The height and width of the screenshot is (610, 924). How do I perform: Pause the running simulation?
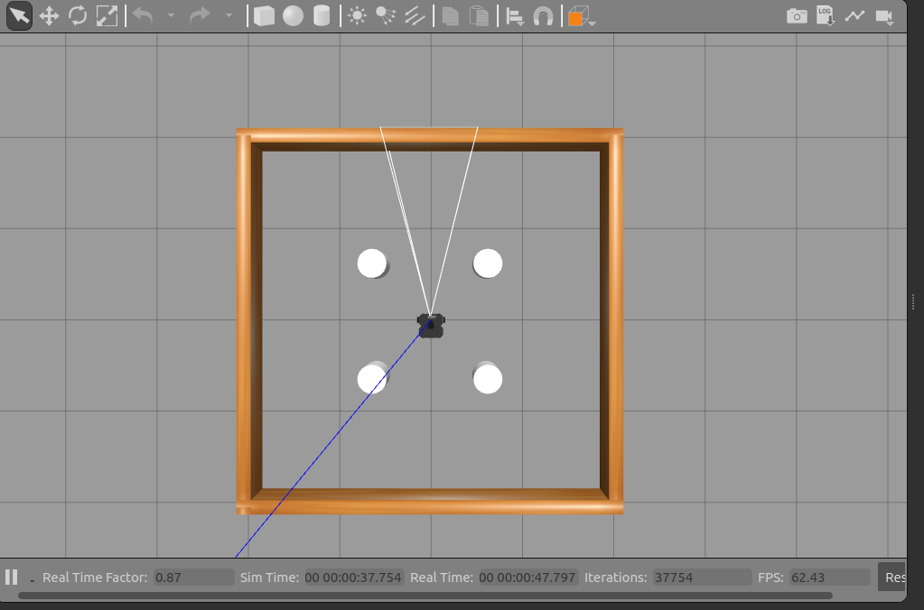pos(12,578)
